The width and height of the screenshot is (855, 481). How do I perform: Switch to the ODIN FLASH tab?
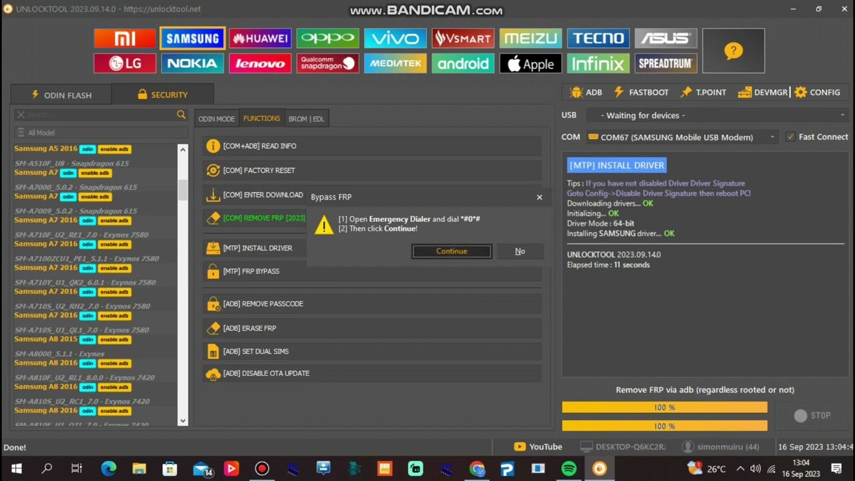point(61,95)
